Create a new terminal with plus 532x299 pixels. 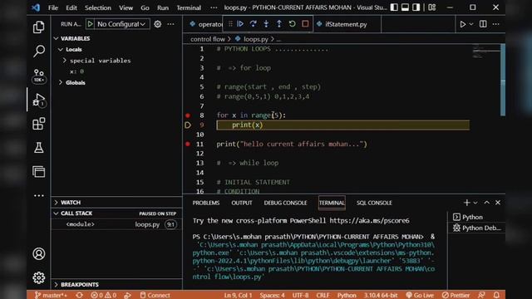[466, 203]
